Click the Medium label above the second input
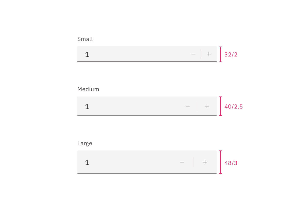 click(88, 89)
